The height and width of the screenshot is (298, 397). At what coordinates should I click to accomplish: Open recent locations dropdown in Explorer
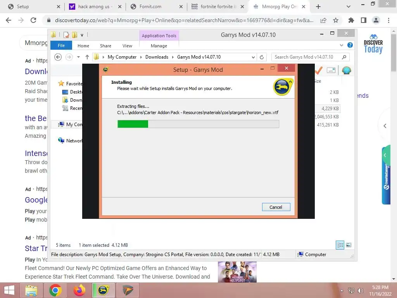[x=78, y=57]
